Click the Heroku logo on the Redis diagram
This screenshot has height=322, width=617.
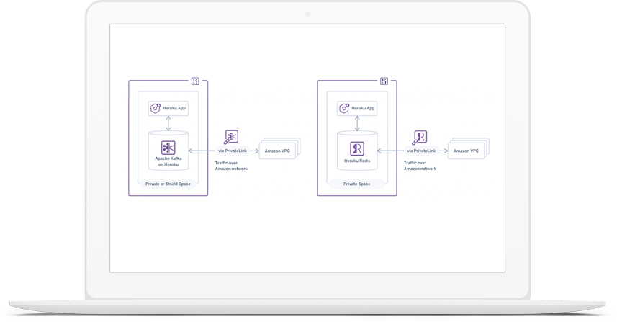384,81
